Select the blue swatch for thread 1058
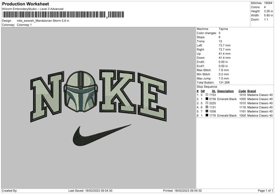This screenshot has height=194, width=275. [207, 111]
